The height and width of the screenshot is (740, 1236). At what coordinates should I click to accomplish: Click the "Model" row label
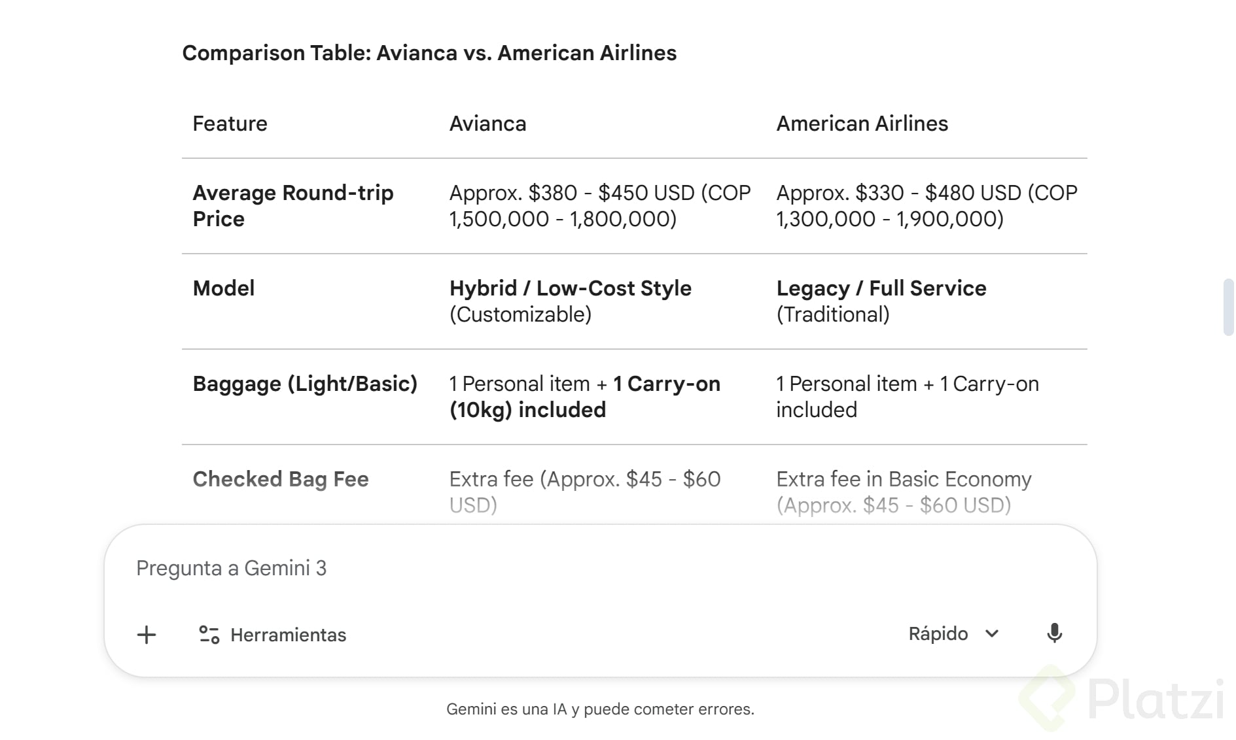(223, 288)
